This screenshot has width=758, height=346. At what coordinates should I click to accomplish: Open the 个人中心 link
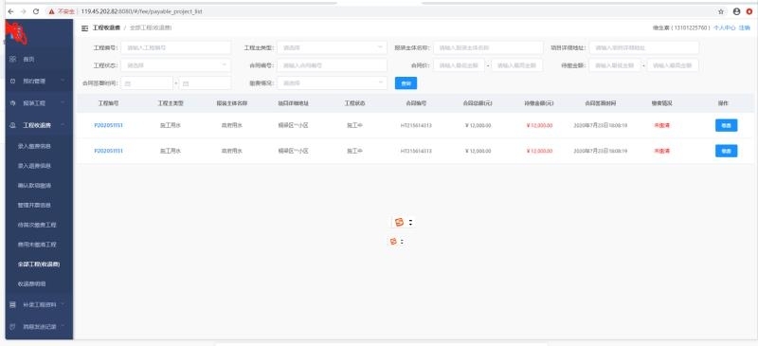(x=724, y=28)
